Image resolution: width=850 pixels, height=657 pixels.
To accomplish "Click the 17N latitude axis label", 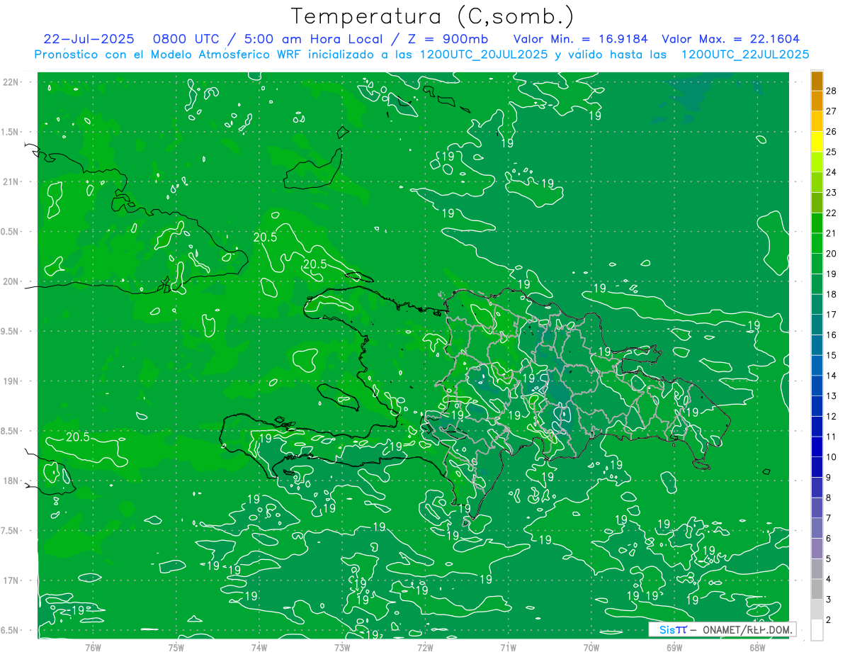I will click(11, 580).
